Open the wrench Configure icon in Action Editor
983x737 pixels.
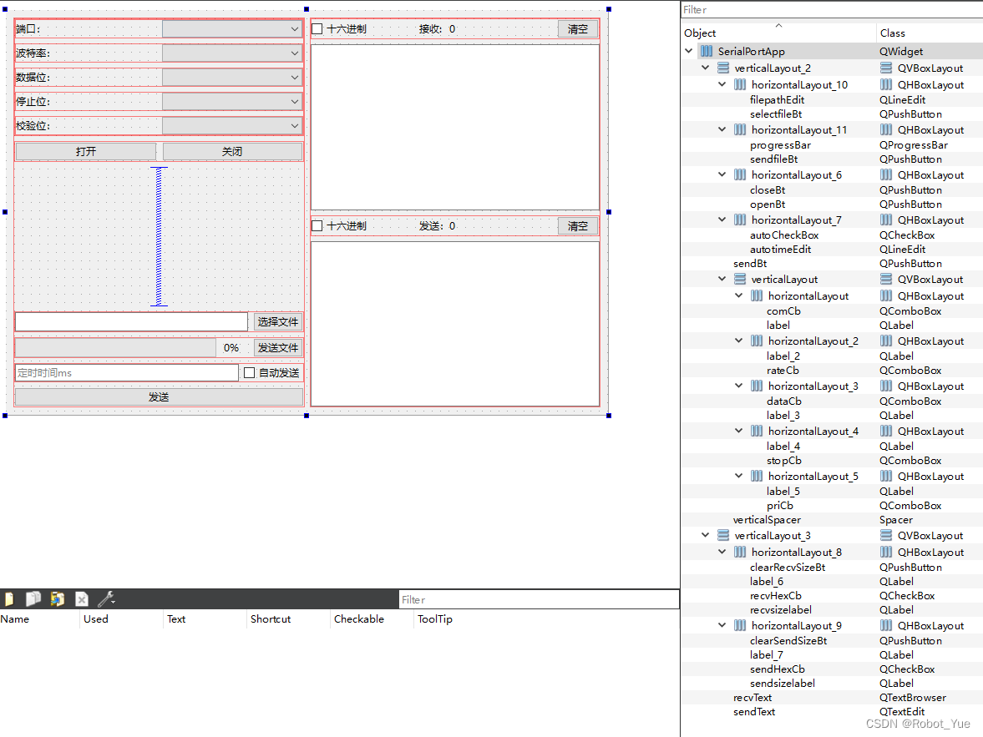point(106,599)
